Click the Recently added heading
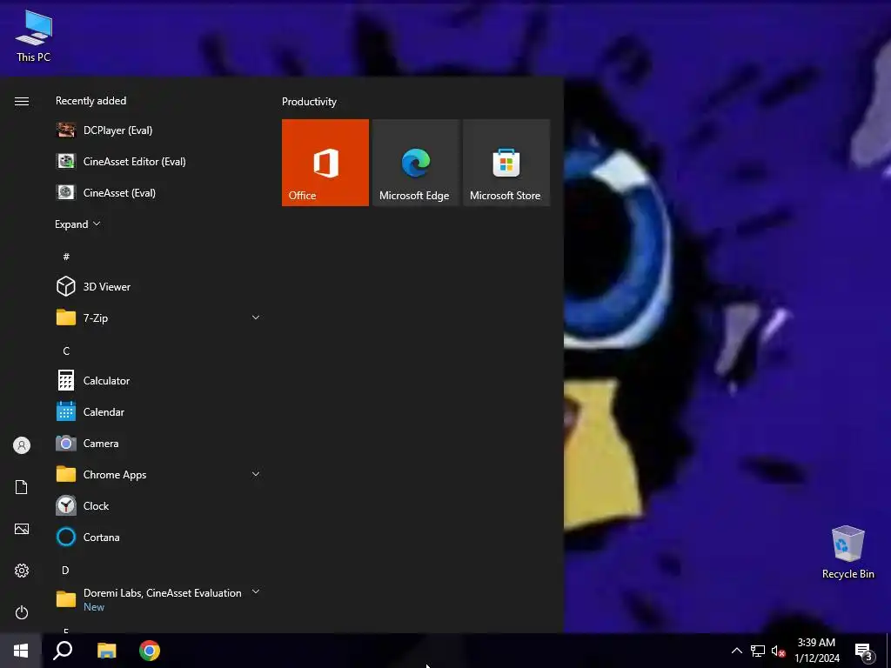This screenshot has height=668, width=891. point(90,101)
